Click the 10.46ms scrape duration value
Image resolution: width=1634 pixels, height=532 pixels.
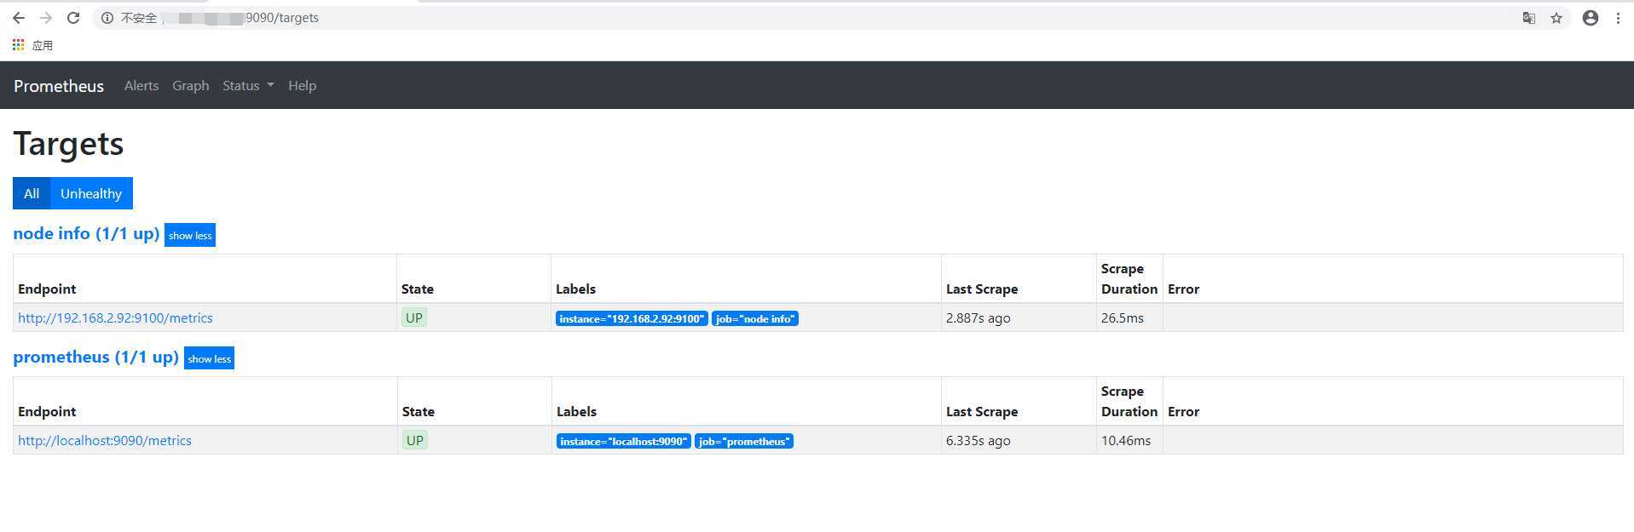[1126, 441]
